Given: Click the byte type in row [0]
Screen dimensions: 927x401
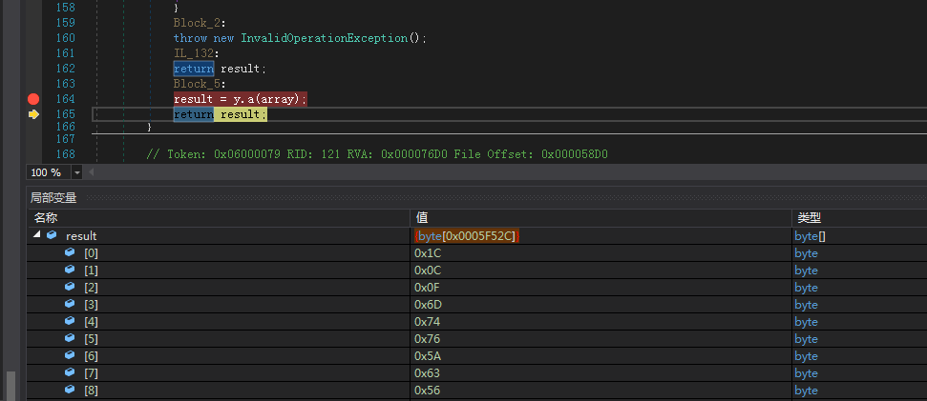Looking at the screenshot, I should click(806, 253).
